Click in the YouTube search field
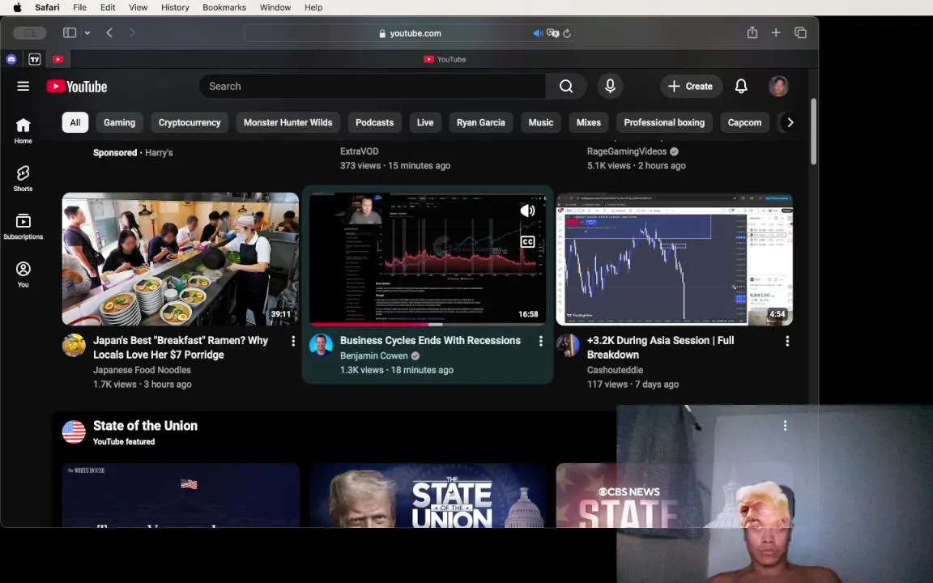This screenshot has height=583, width=933. [x=373, y=87]
